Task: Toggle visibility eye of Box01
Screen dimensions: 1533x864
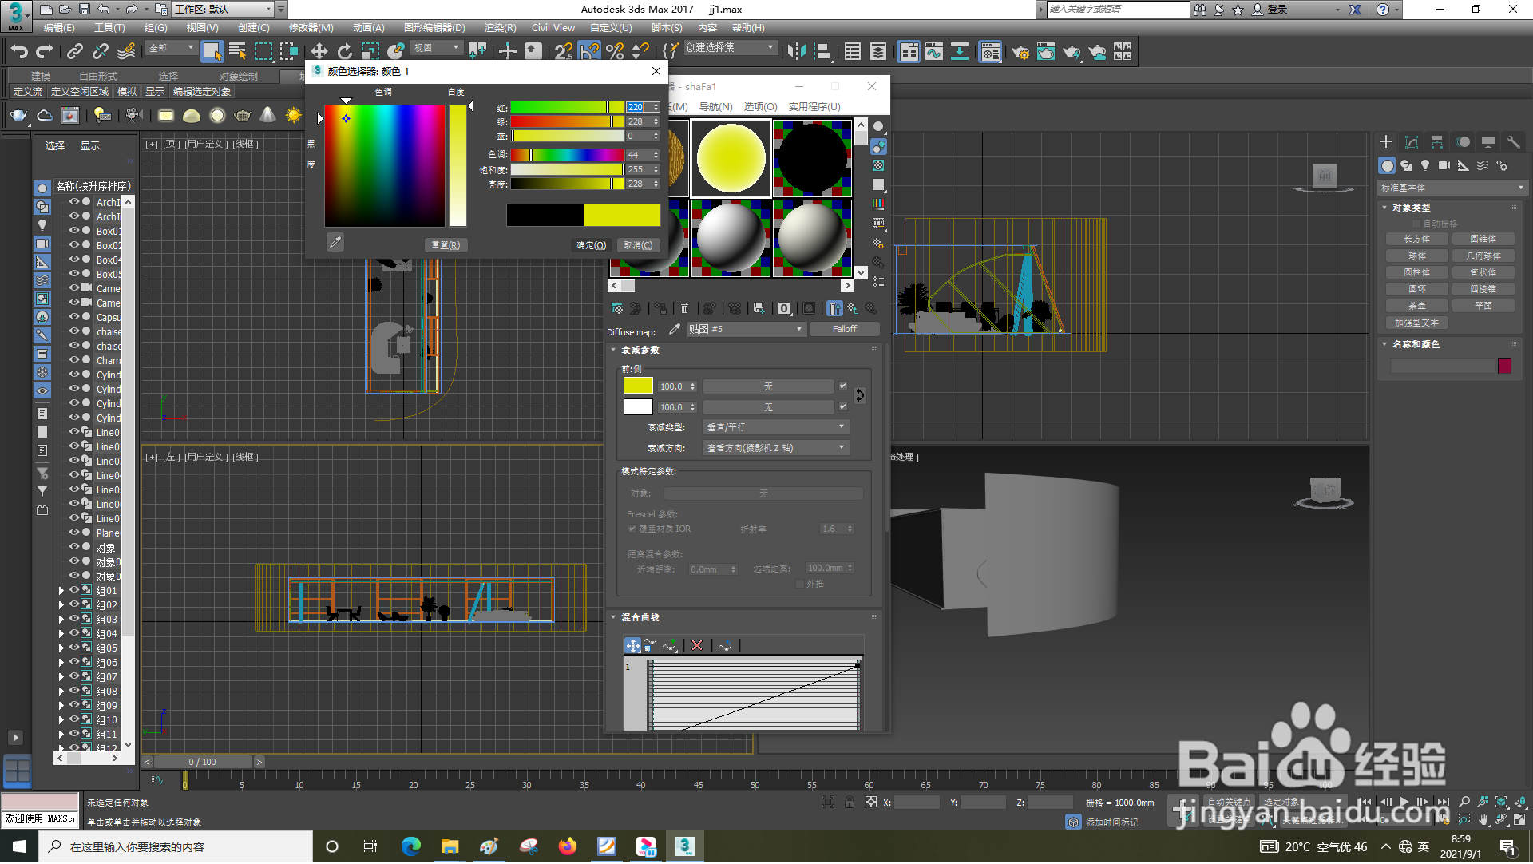Action: (x=74, y=231)
